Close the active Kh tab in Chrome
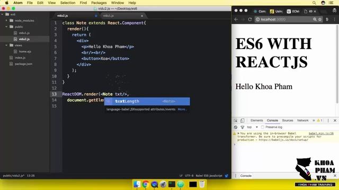339x190 pixels. click(x=315, y=12)
